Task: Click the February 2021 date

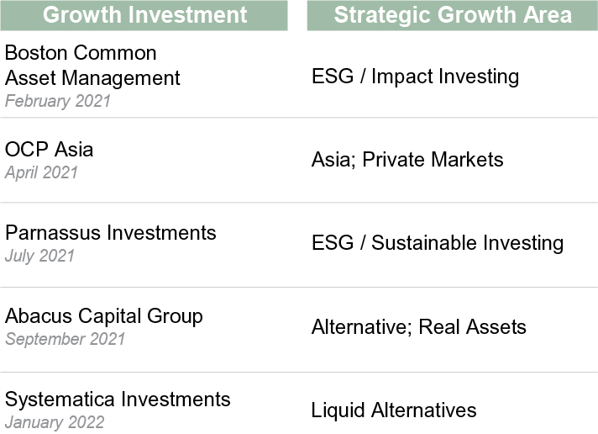Action: pyautogui.click(x=57, y=101)
